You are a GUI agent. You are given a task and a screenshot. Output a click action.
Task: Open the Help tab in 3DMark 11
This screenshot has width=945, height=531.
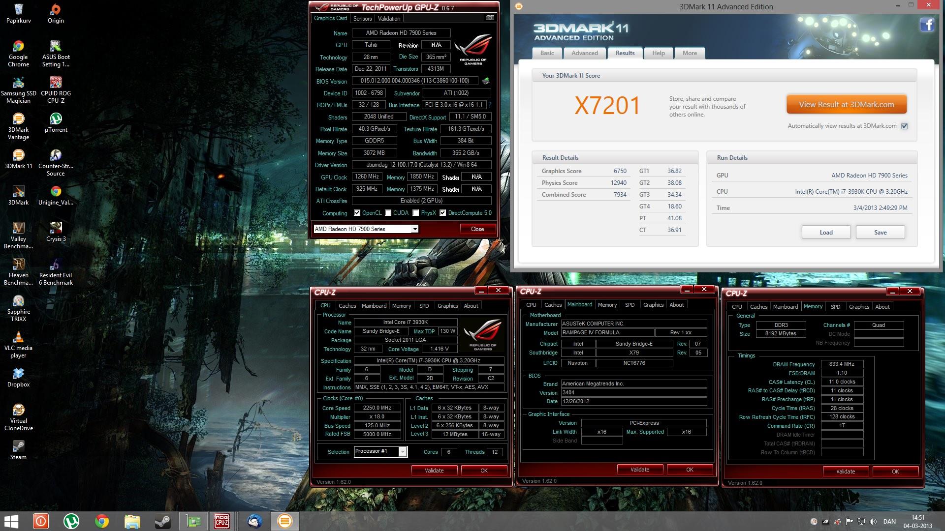pos(659,53)
